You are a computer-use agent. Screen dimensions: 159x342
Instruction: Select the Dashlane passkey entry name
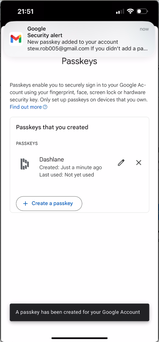pos(52,160)
